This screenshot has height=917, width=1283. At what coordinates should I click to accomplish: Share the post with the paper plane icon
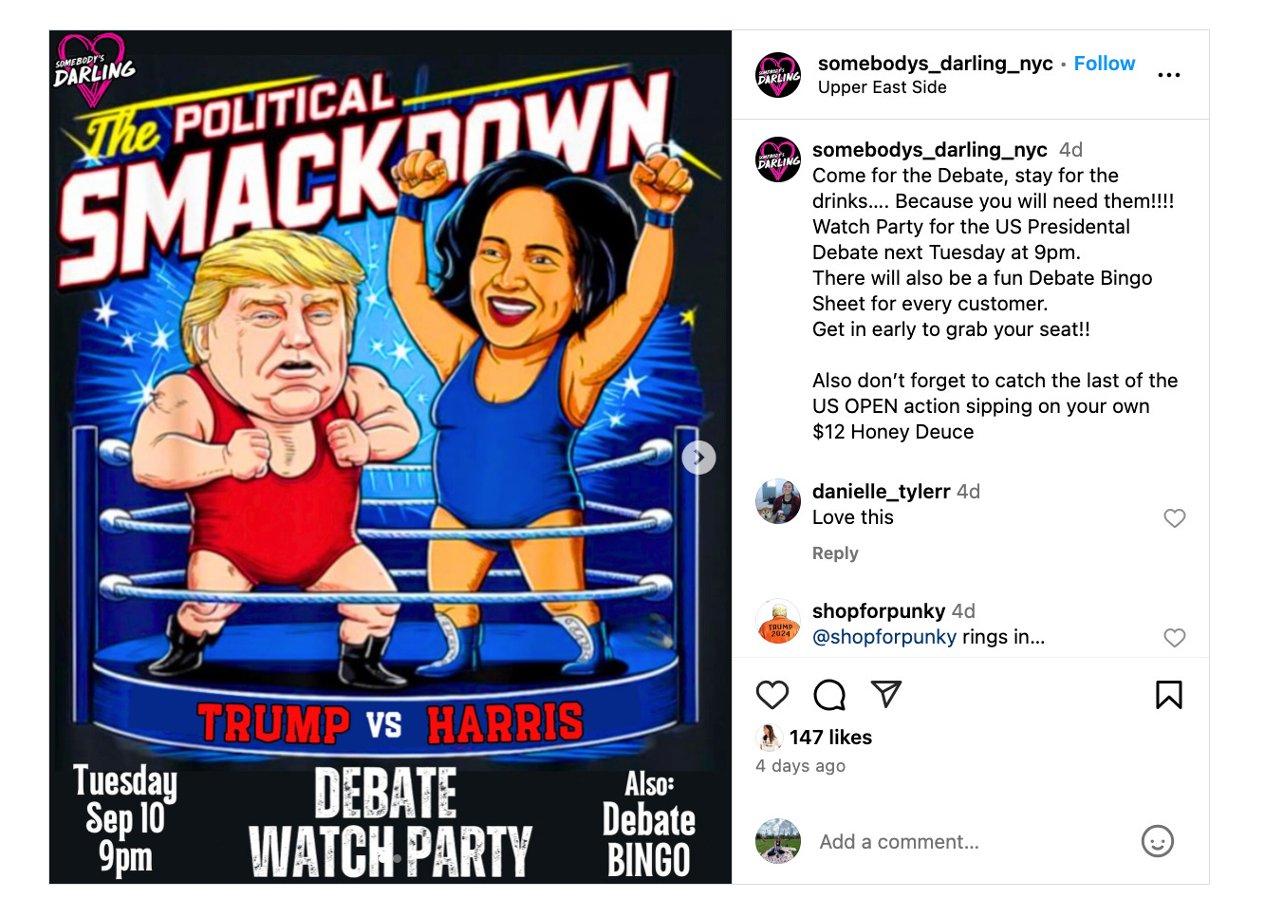(x=885, y=694)
